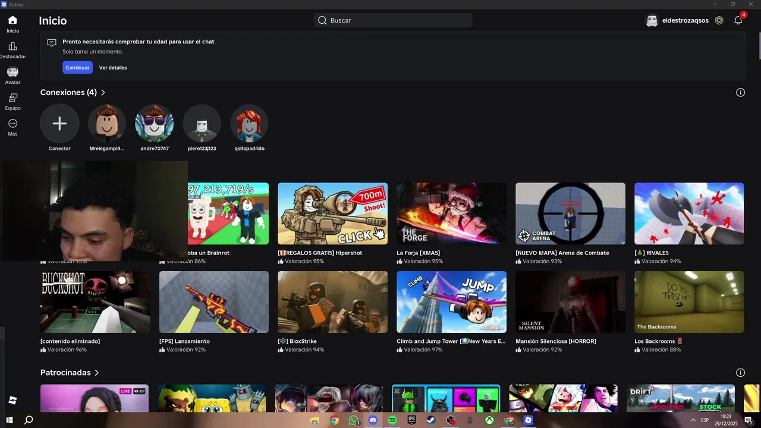Open friend piero123j123 avatar
Screen dimensions: 761x428
coord(202,124)
